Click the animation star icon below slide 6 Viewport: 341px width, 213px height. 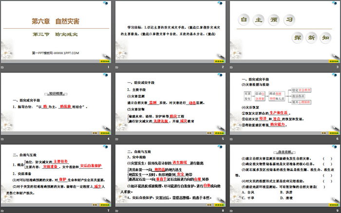tap(231, 139)
